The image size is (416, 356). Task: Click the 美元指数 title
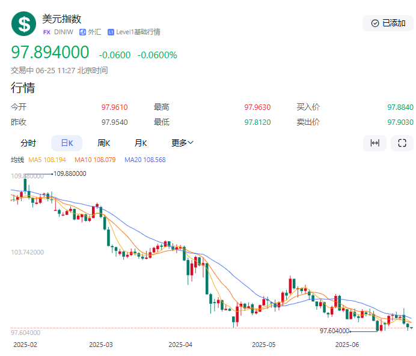pos(61,19)
